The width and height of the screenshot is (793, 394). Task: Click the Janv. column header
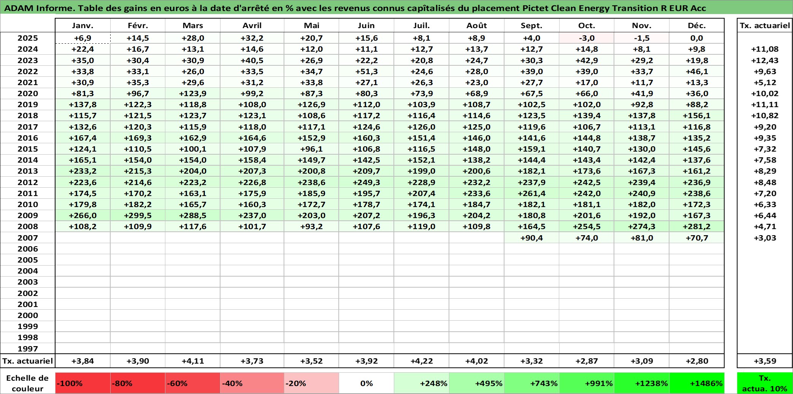point(82,25)
